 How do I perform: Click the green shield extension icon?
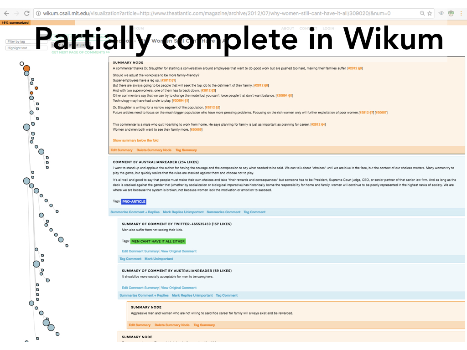[x=451, y=13]
